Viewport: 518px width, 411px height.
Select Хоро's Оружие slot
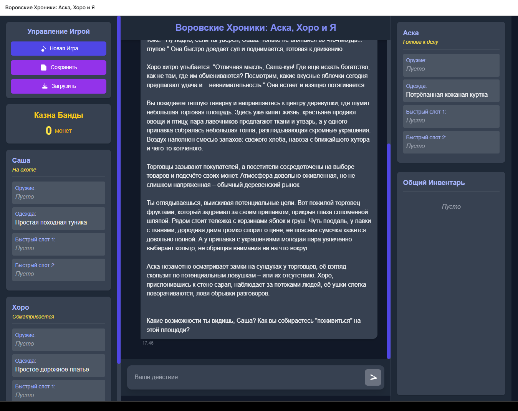(x=59, y=340)
